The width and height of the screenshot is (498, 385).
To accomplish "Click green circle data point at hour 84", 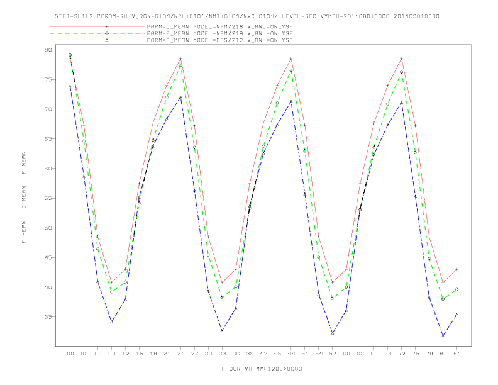I will 456,289.
